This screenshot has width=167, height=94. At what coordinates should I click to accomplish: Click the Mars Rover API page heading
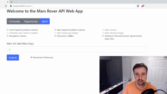pos(45,11)
